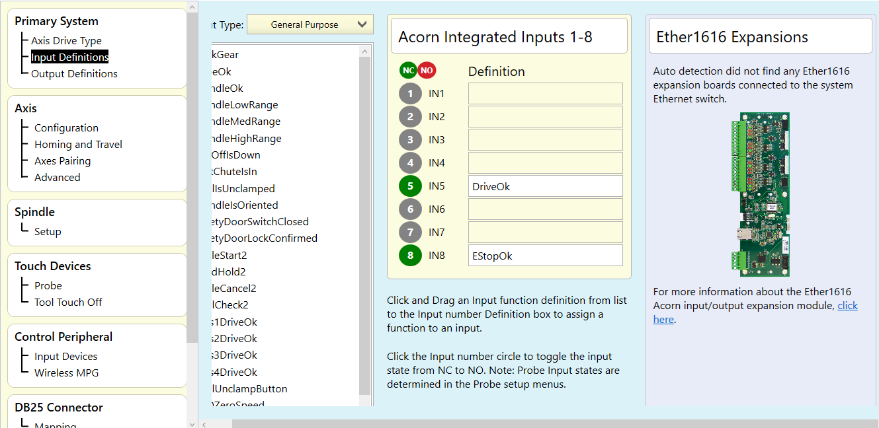This screenshot has height=428, width=879.
Task: Select list entry ending in 'tChuteIsIn'
Action: coord(233,172)
